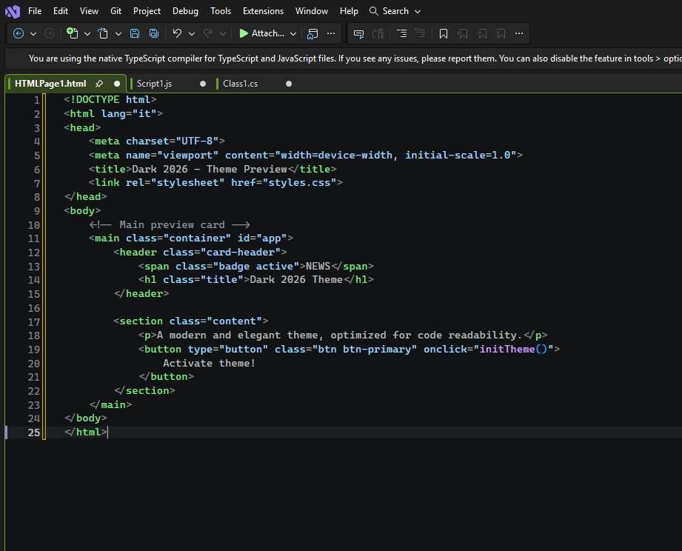682x551 pixels.
Task: Toggle a bookmark on current line
Action: (x=444, y=33)
